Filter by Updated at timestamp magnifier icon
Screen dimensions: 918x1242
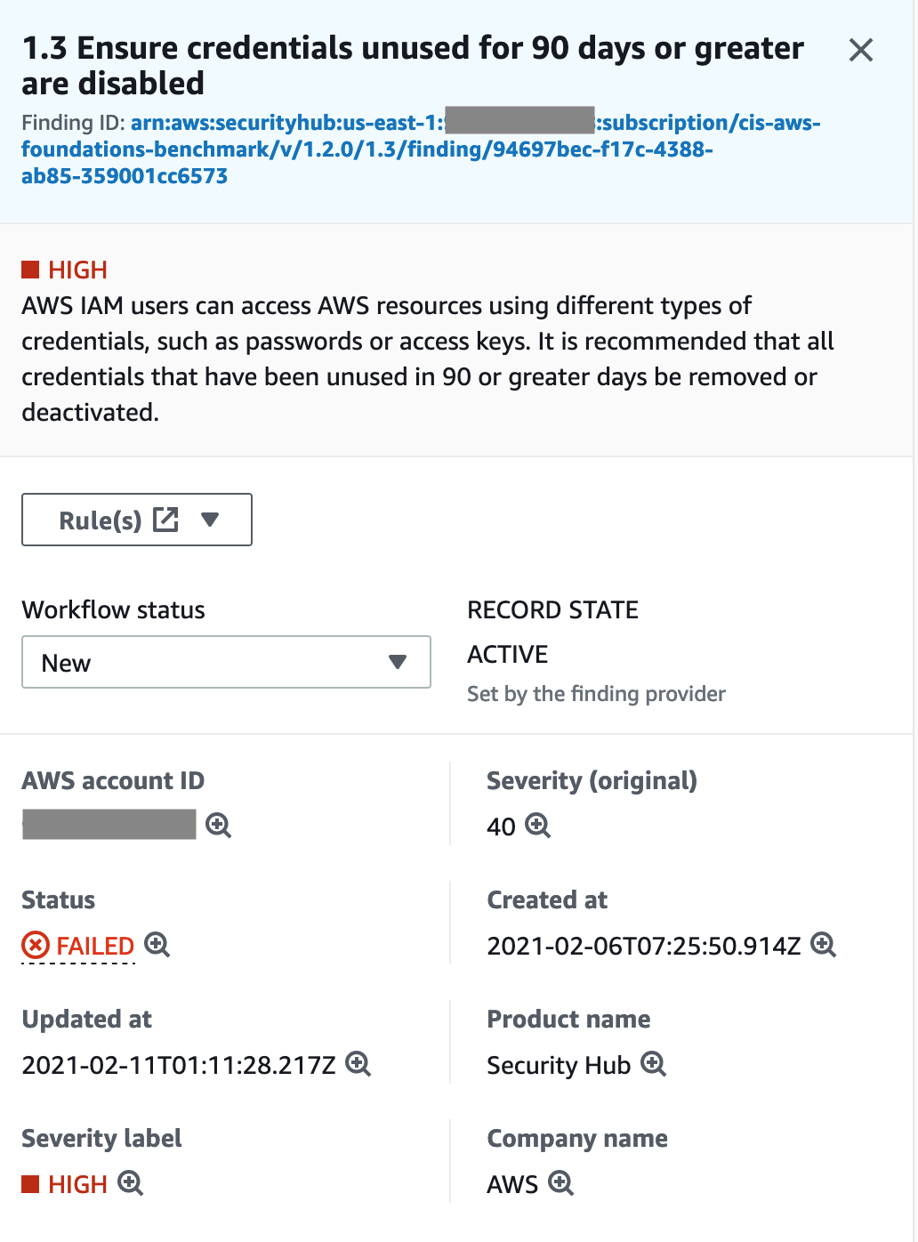(359, 1065)
